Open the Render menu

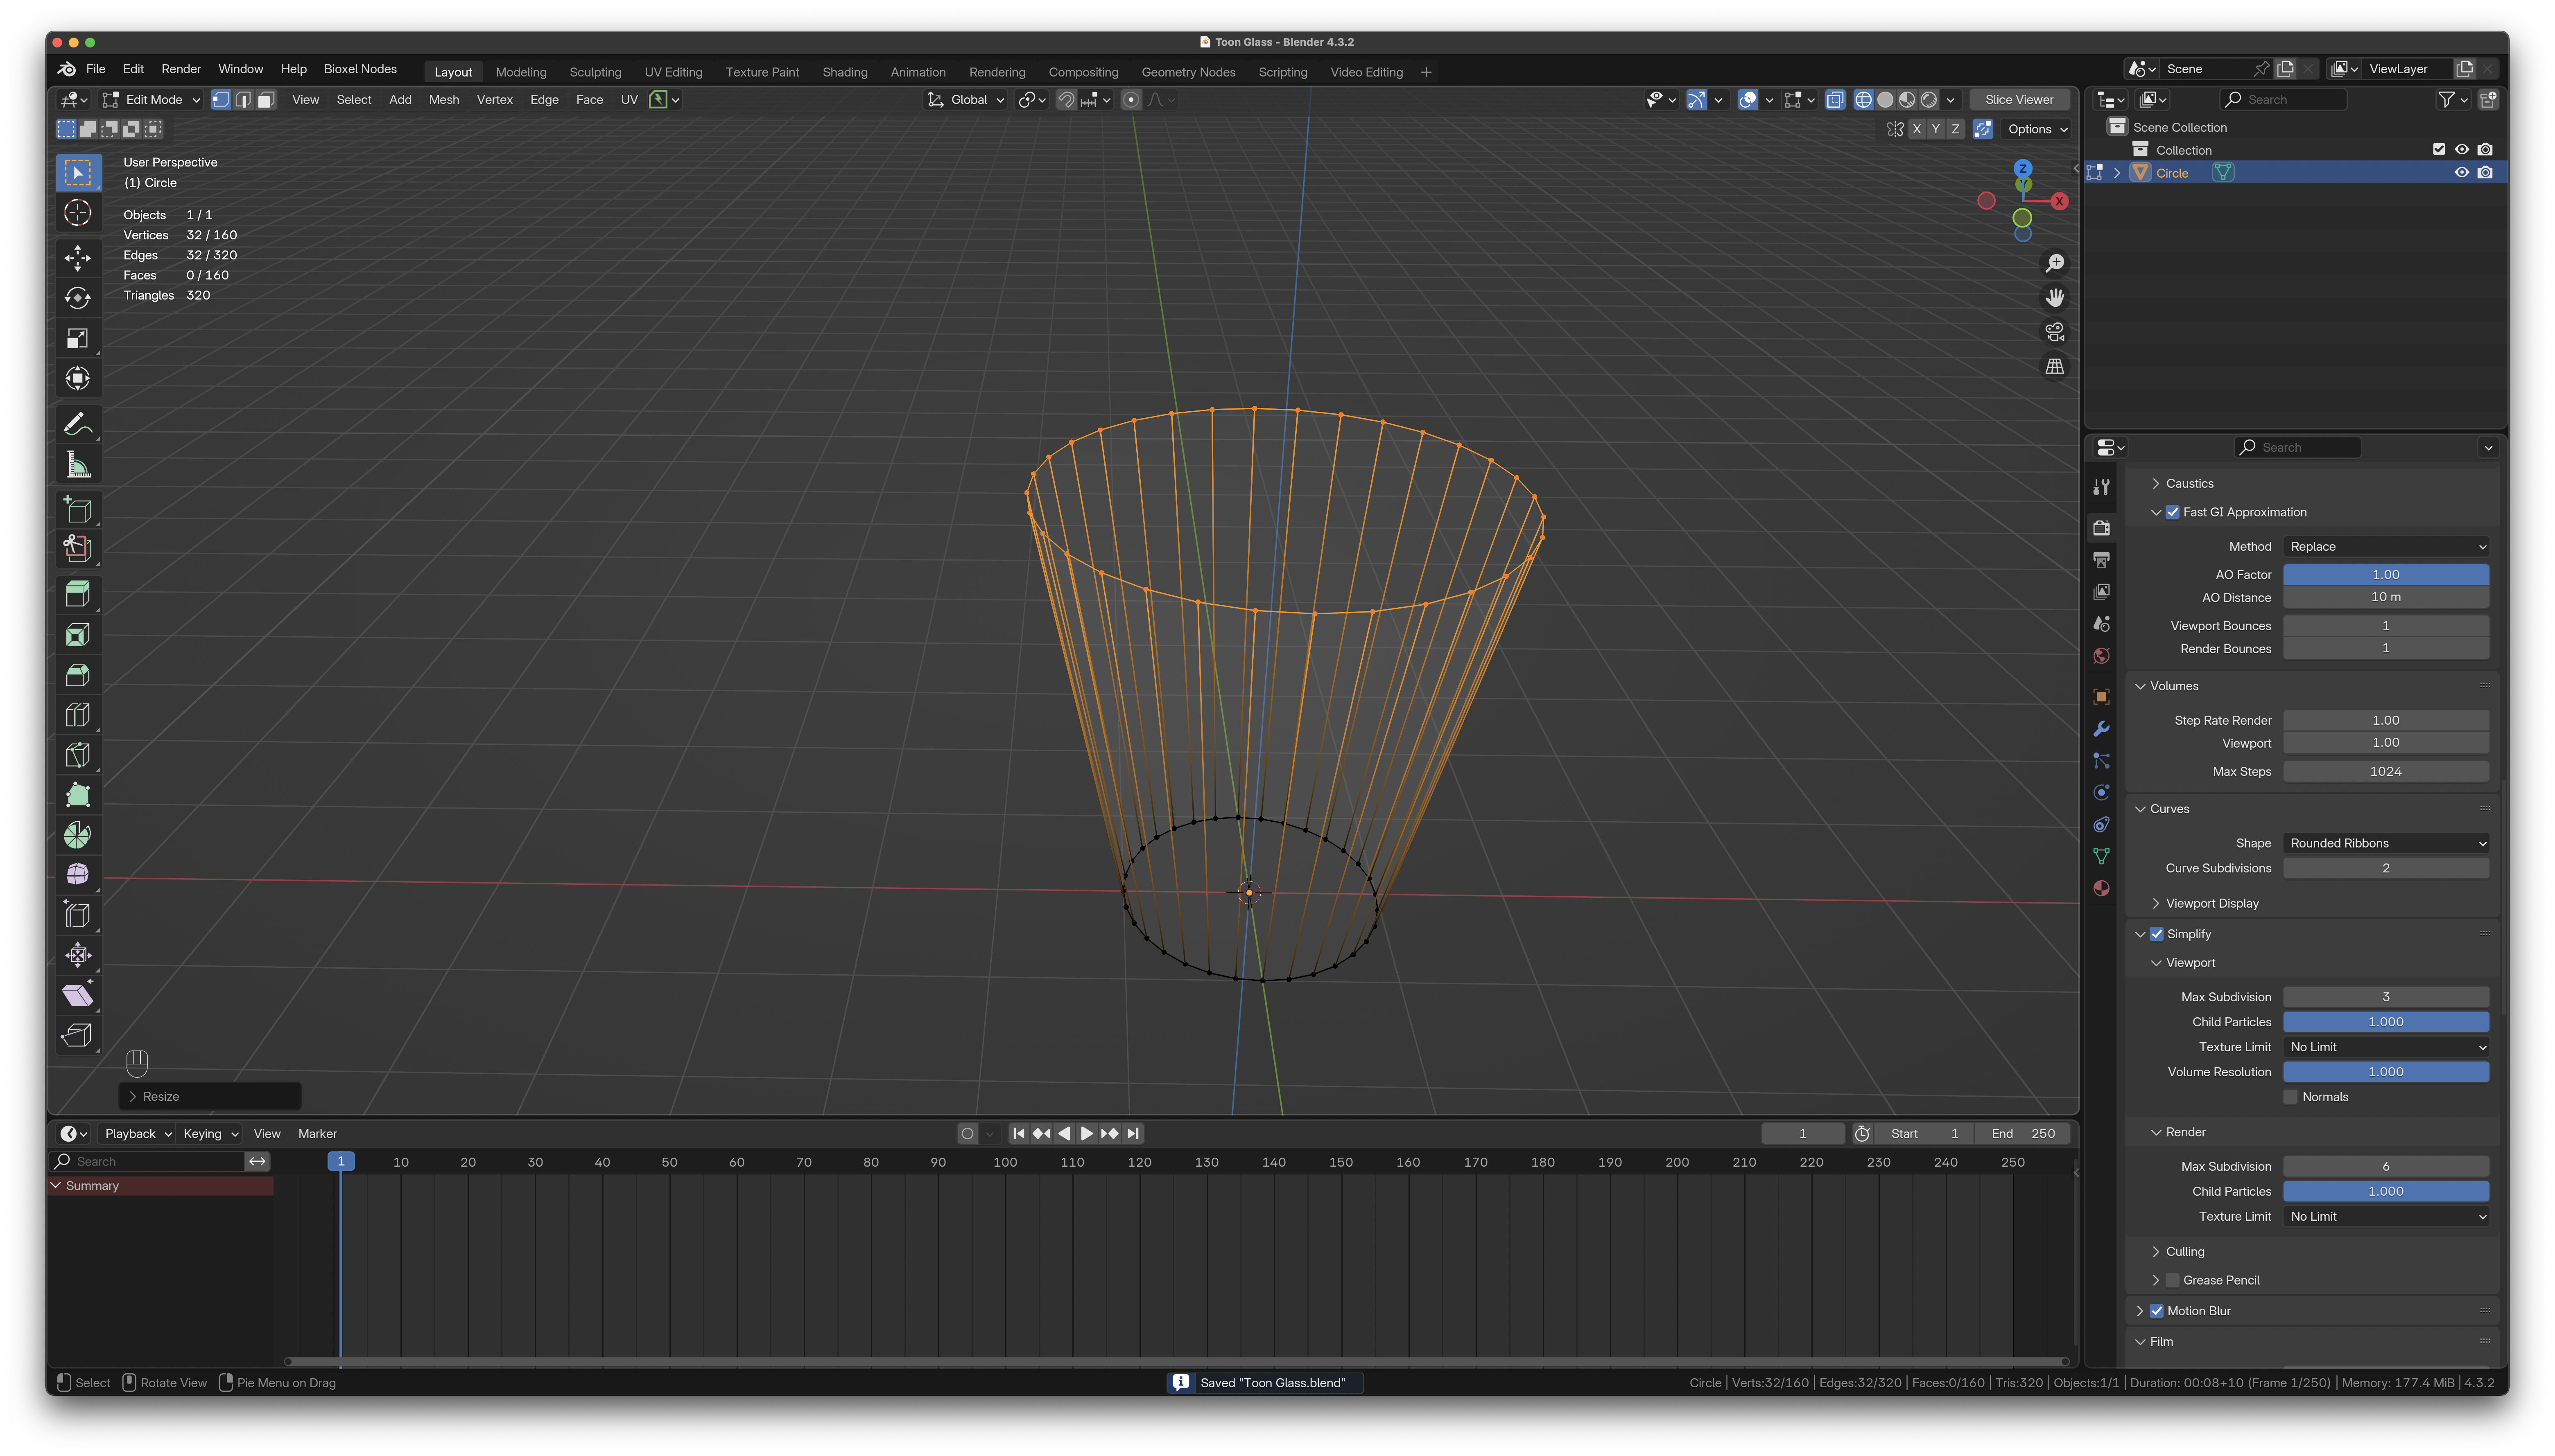point(181,69)
